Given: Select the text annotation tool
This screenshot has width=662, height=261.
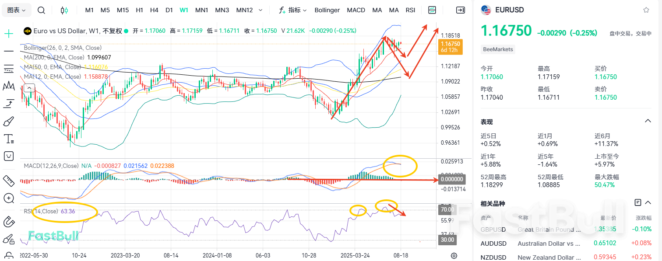Looking at the screenshot, I should [9, 139].
